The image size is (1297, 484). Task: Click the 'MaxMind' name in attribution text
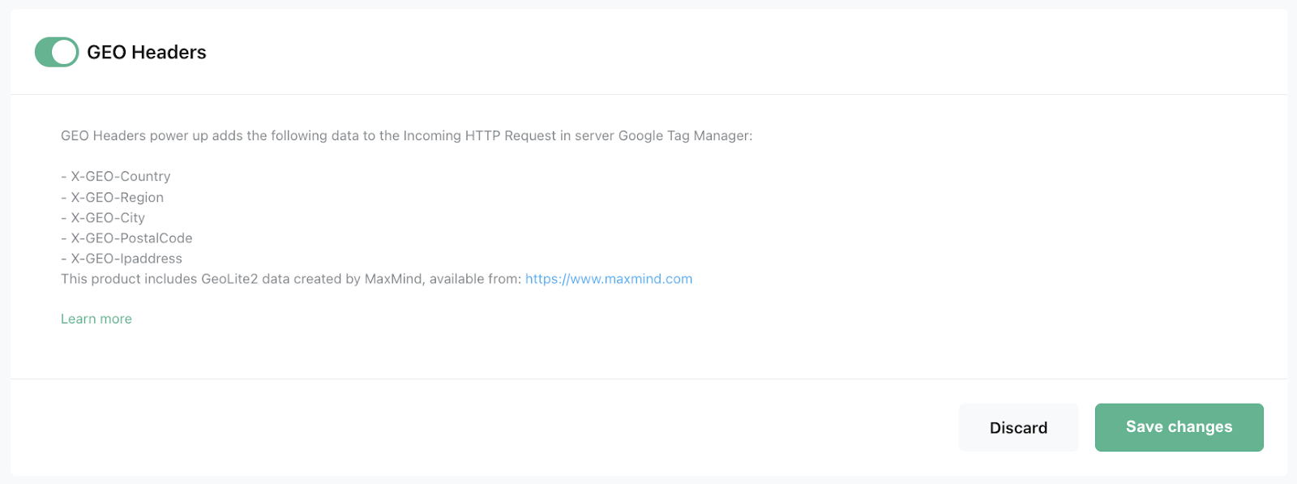[393, 279]
